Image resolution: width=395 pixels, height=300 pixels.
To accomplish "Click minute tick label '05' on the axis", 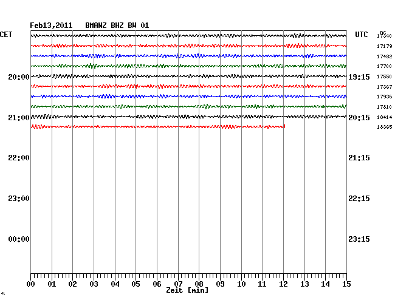I will click(136, 284).
